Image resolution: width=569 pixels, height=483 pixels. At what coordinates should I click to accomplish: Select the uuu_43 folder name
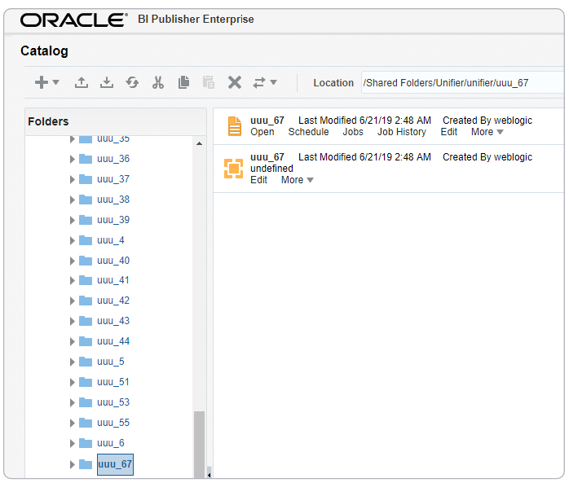point(113,321)
